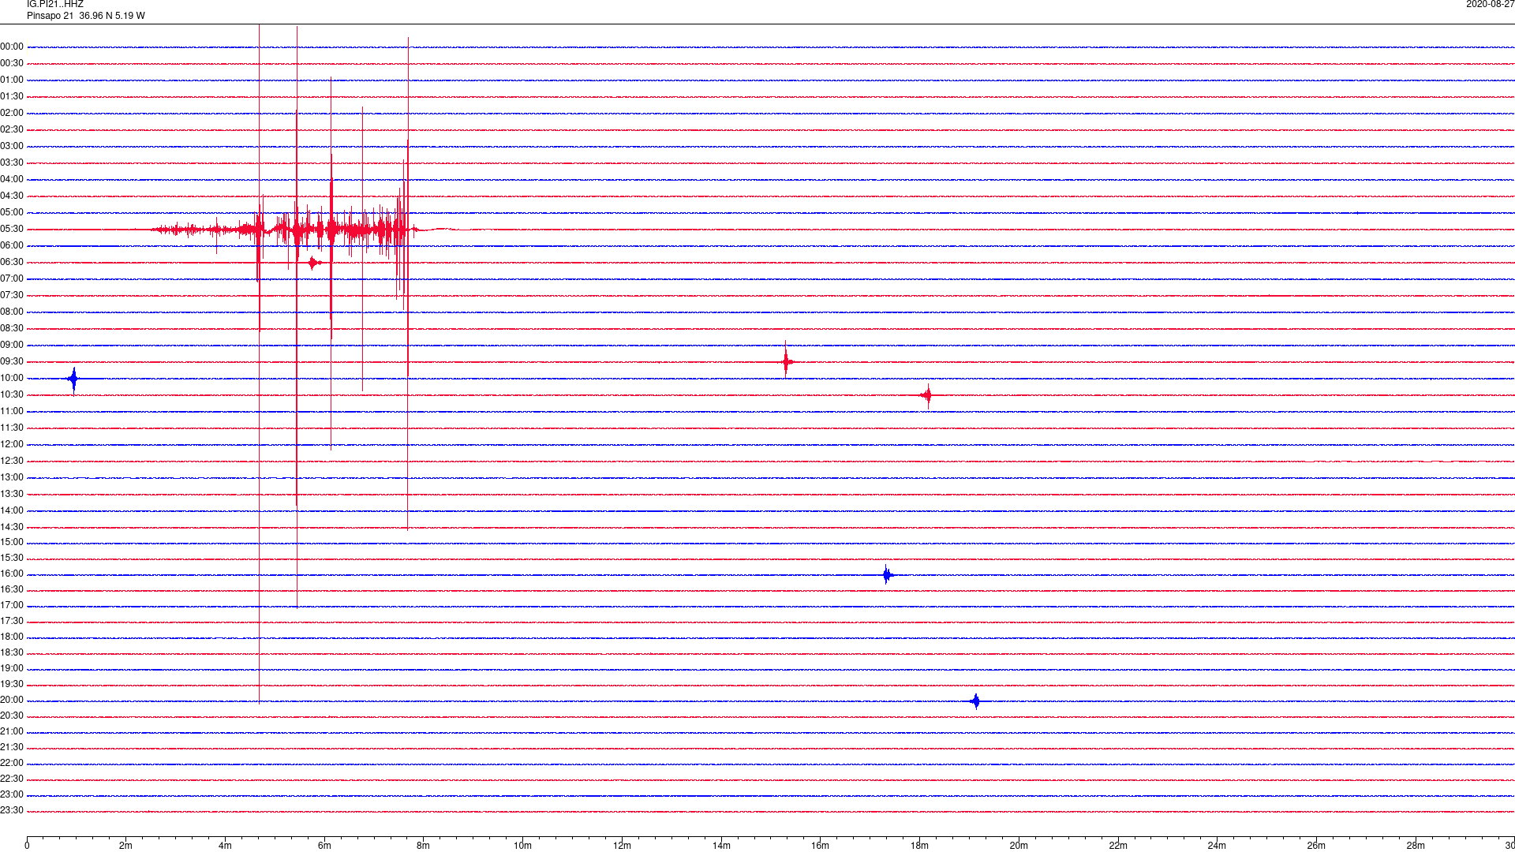
Task: Select the 14:30 trace time label
Action: [12, 527]
